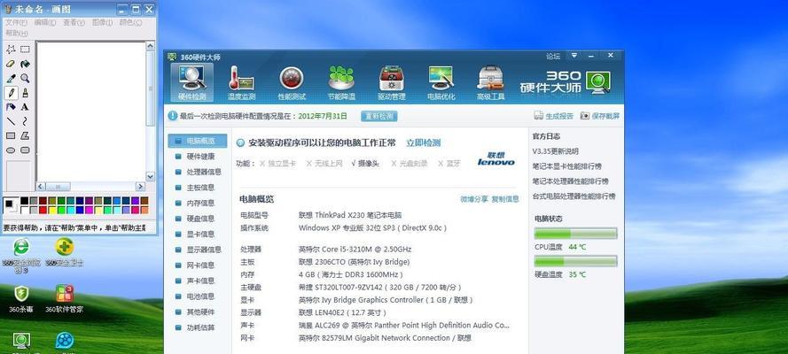
Task: Open 性能测试 performance test
Action: coord(292,82)
